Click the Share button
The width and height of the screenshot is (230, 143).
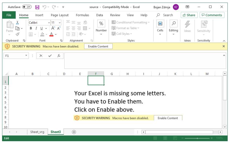coord(189,15)
